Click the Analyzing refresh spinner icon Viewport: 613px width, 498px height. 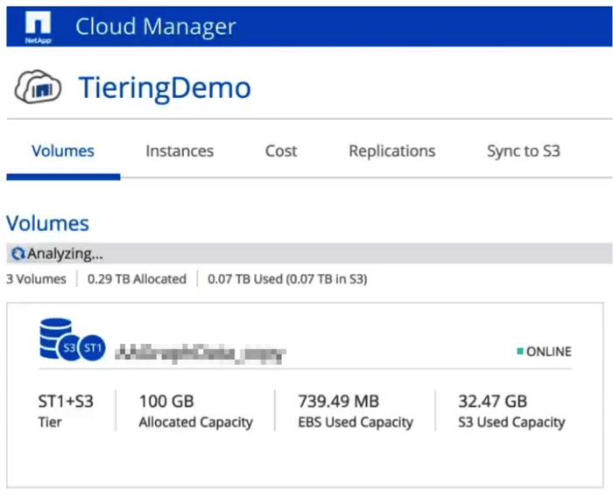pos(17,254)
